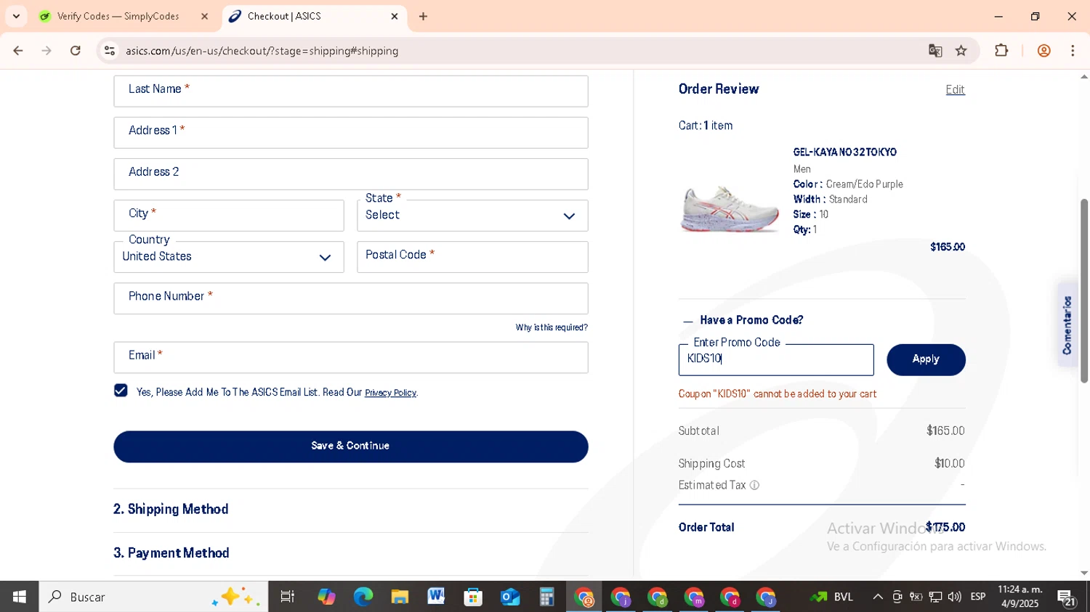Show hidden system tray icons
Viewport: 1090px width, 612px height.
(x=878, y=597)
